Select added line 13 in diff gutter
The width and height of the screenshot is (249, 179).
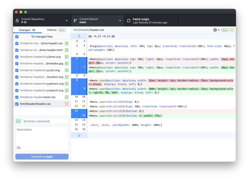[x=79, y=116]
